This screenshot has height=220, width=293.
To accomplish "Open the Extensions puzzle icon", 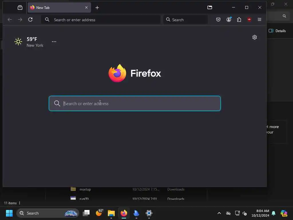I will coord(239,19).
